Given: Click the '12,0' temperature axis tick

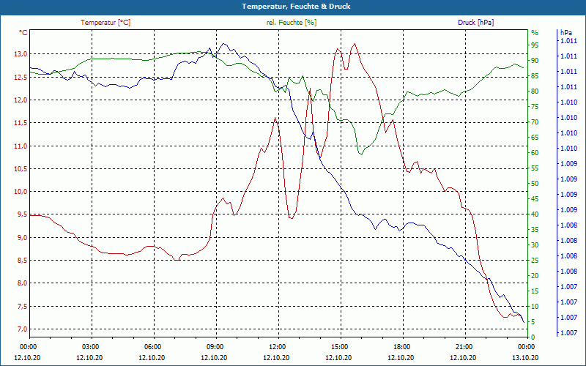Looking at the screenshot, I should click(21, 100).
